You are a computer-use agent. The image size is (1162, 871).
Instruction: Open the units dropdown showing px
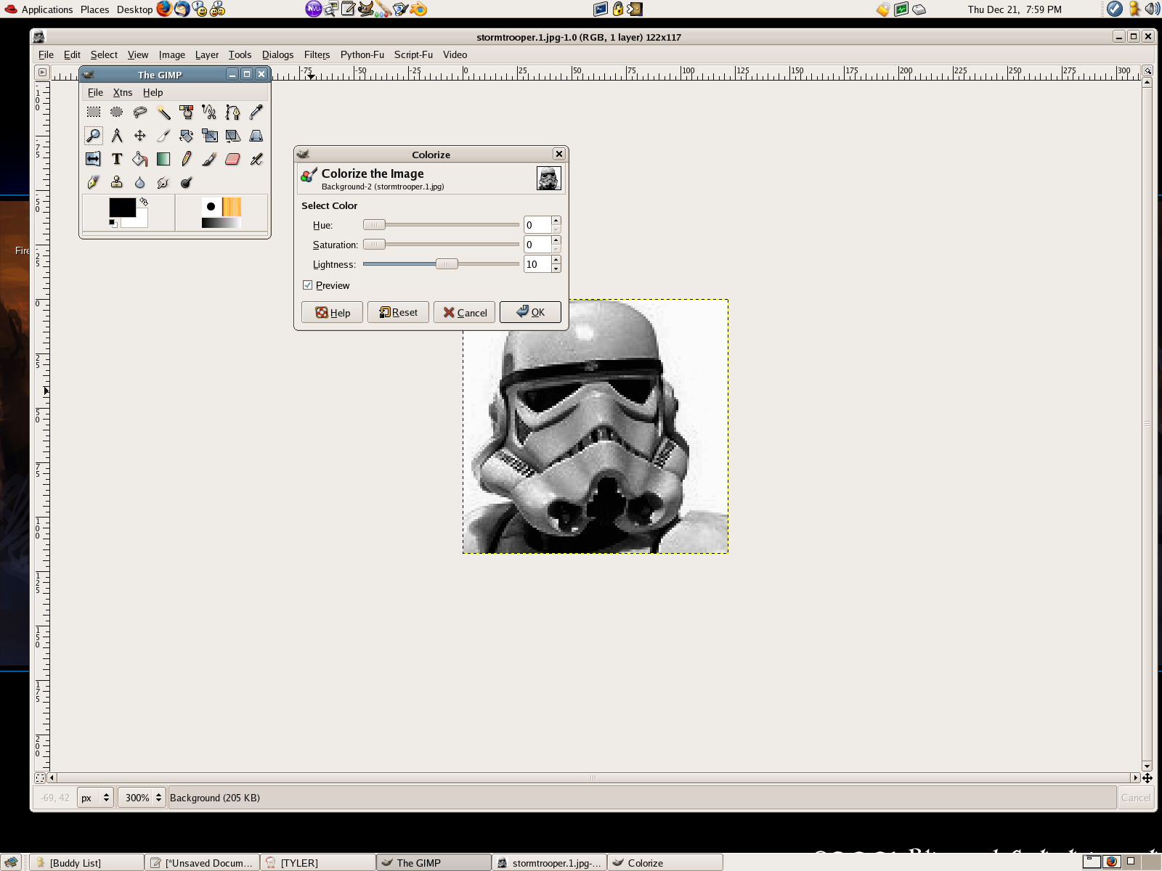tap(95, 797)
